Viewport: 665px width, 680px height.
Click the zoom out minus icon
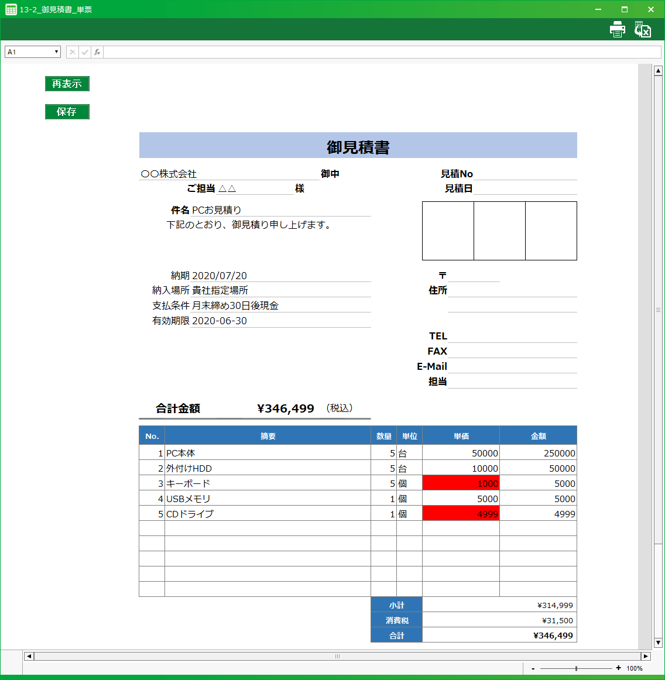point(533,668)
